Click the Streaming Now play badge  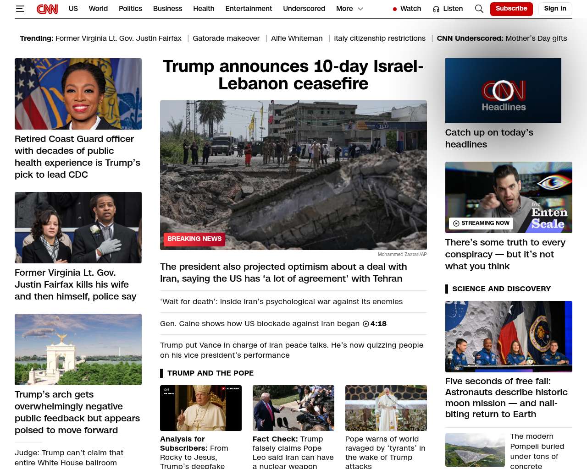(481, 223)
